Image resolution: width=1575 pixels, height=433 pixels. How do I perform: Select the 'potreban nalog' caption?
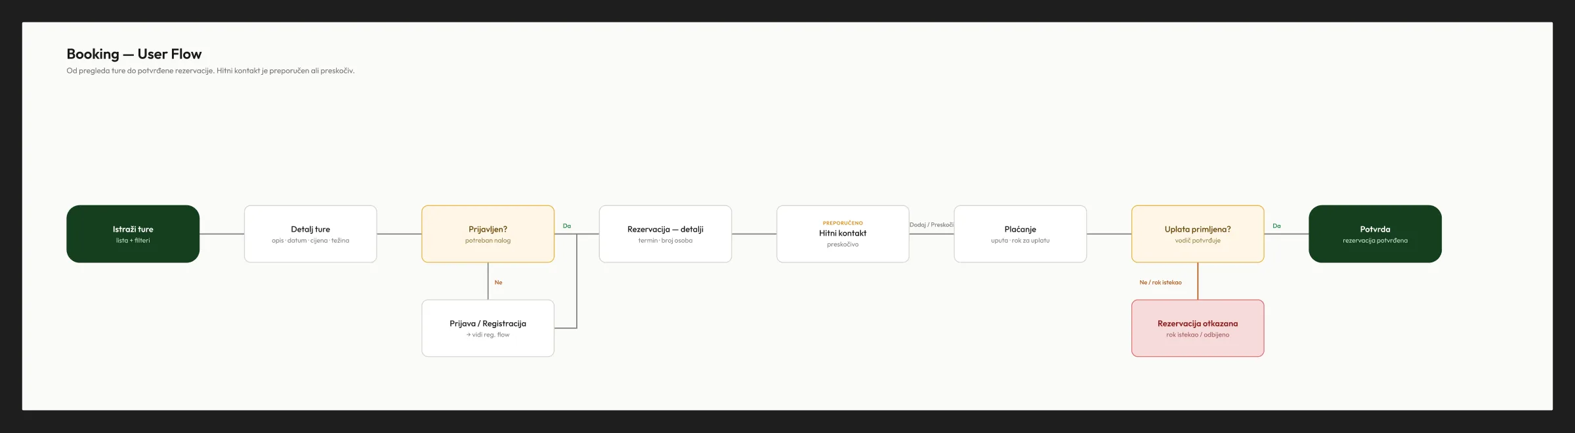click(x=488, y=241)
